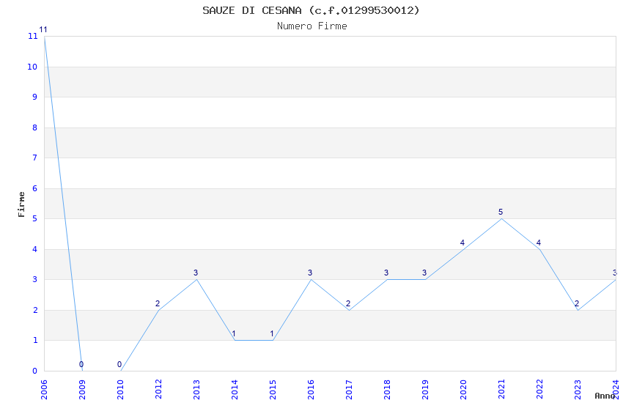Click data value 1 at the 2014 point
The image size is (623, 403).
(x=234, y=333)
